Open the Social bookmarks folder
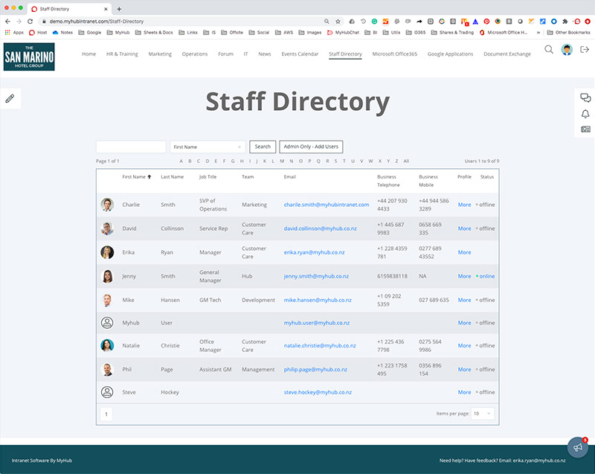595x474 pixels. click(259, 32)
